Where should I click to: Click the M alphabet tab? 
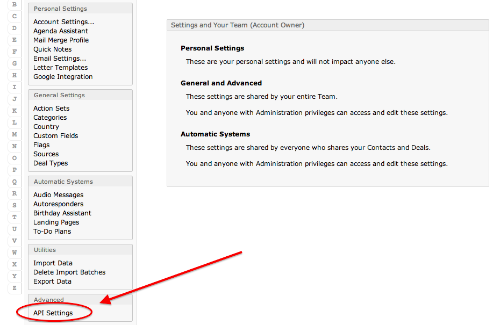(x=15, y=134)
